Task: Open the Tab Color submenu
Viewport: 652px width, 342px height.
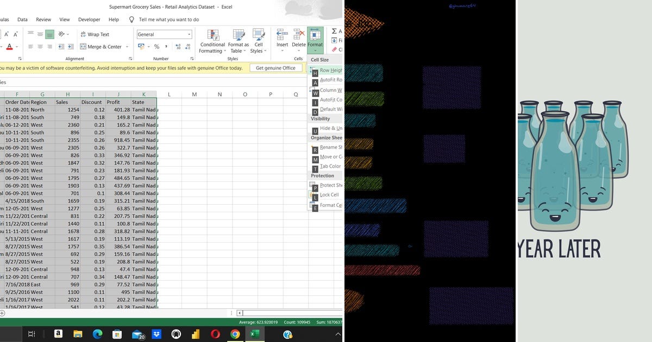Action: 325,166
